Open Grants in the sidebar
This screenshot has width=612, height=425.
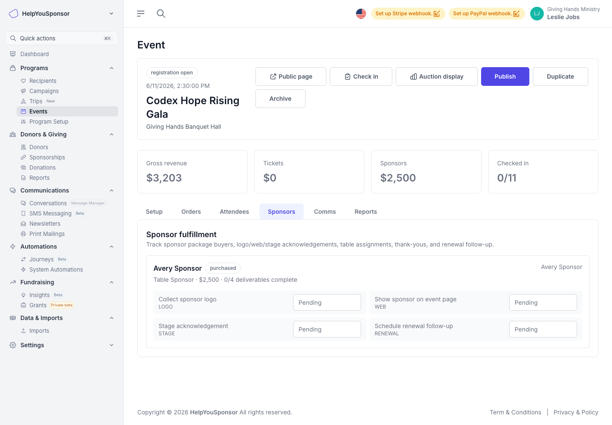[x=38, y=305]
